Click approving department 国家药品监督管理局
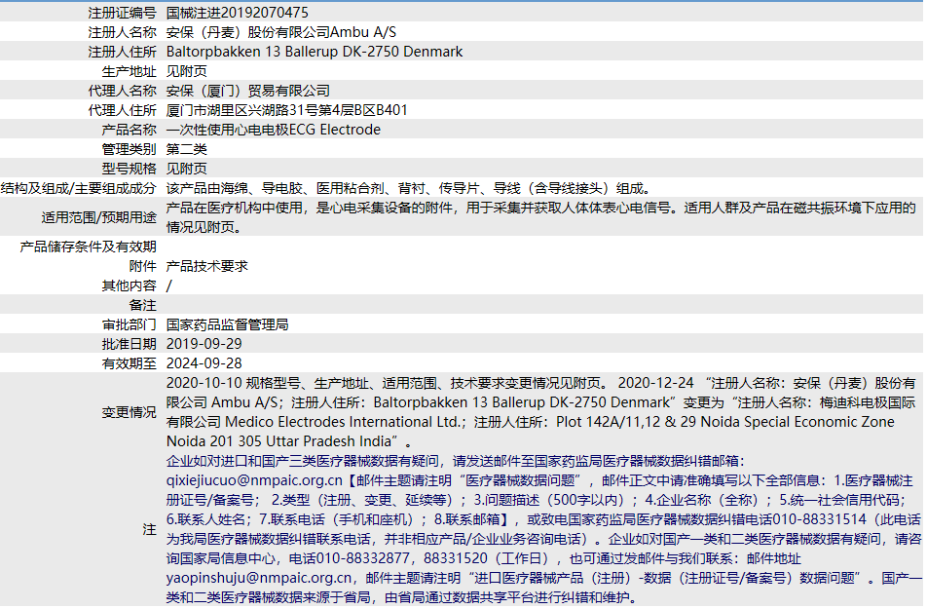 [227, 324]
